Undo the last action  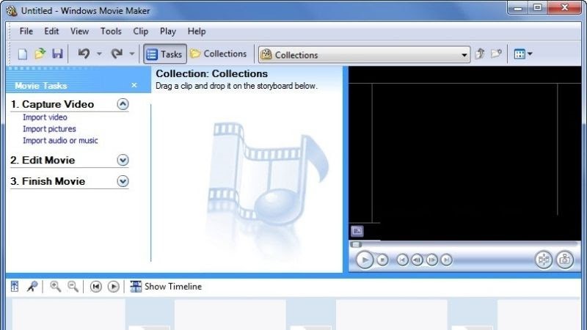point(84,54)
